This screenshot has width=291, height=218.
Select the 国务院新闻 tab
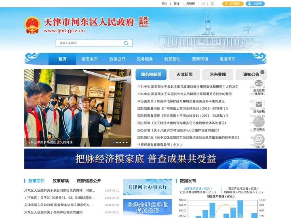(151, 75)
